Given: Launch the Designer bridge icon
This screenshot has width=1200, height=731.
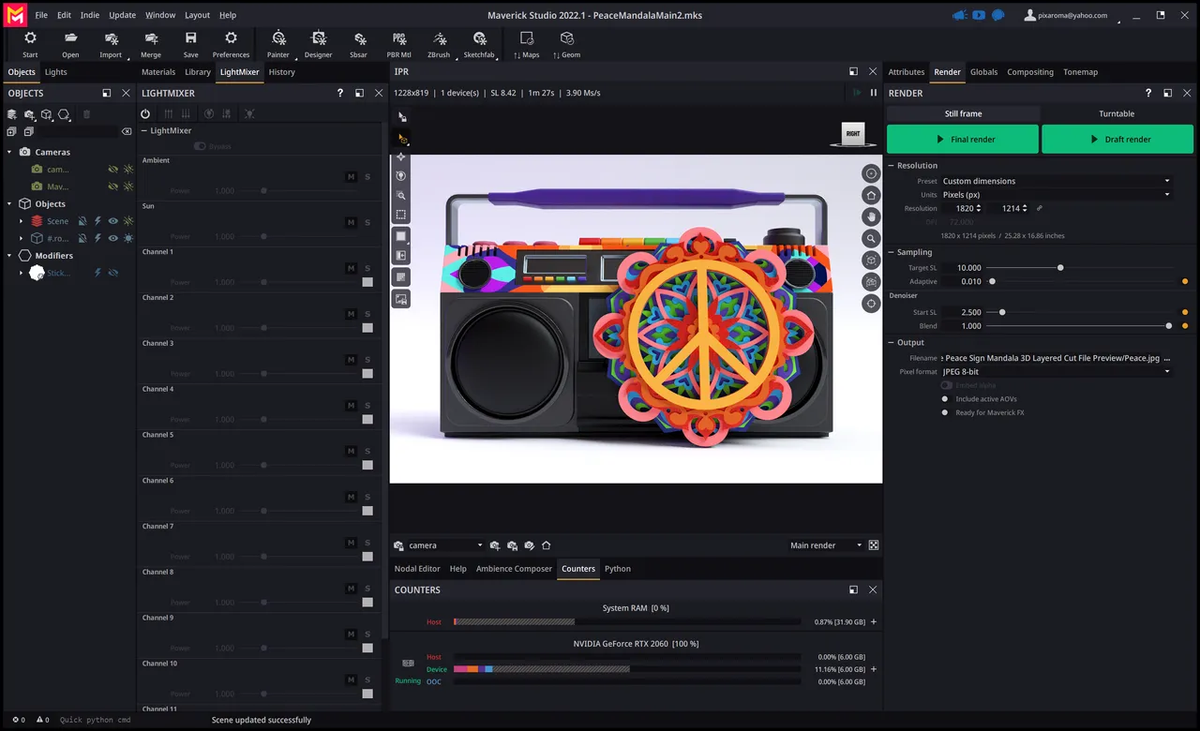Looking at the screenshot, I should pyautogui.click(x=319, y=43).
